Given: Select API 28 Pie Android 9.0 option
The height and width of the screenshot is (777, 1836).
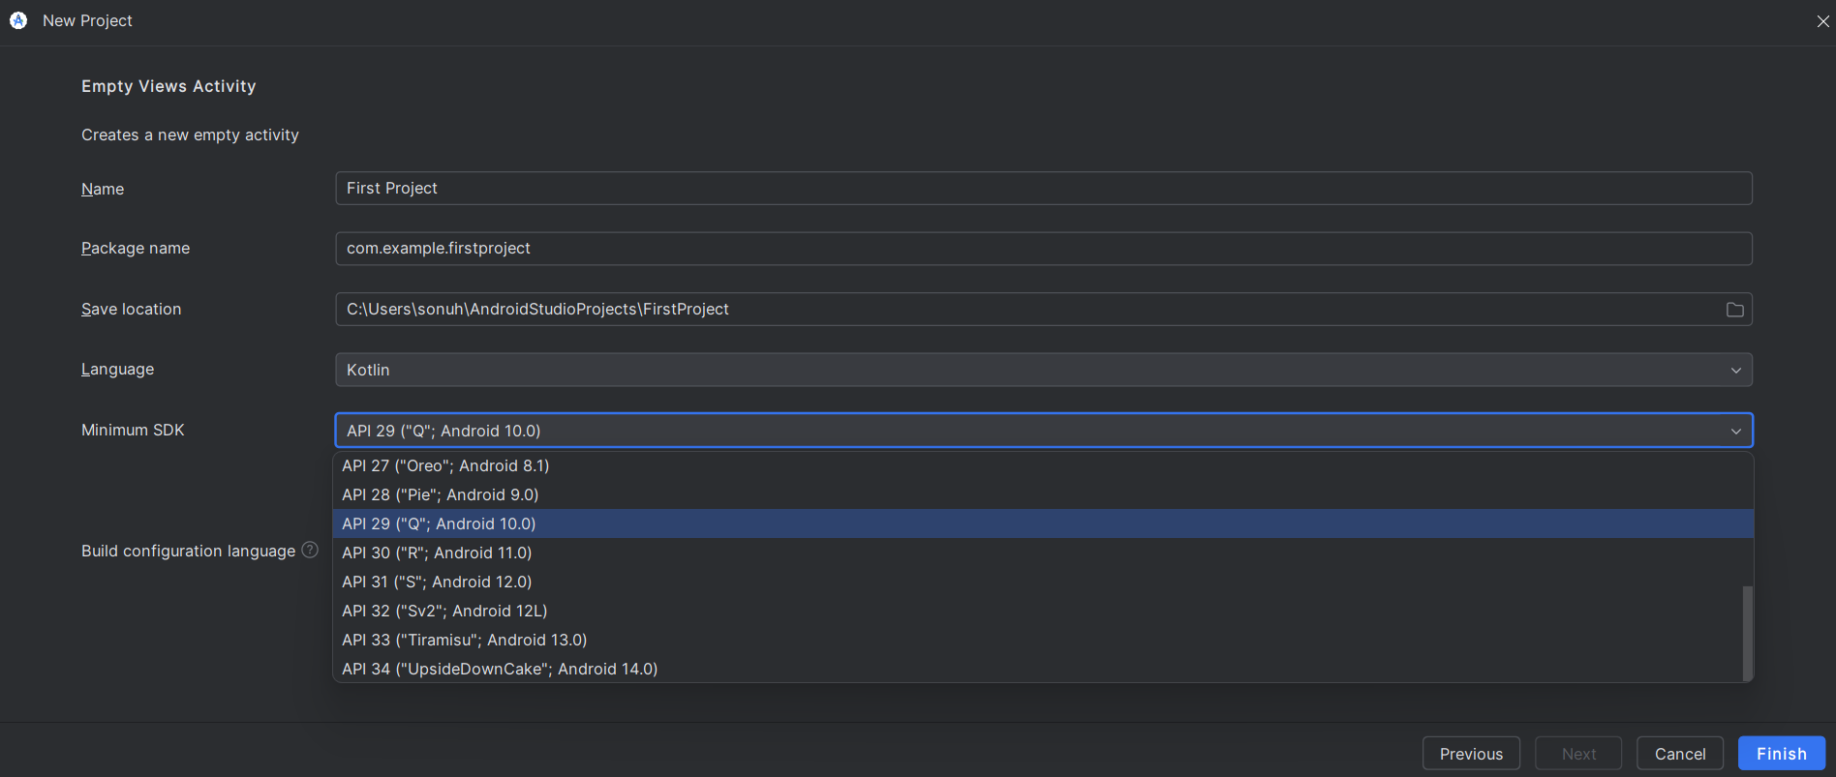Looking at the screenshot, I should pos(441,494).
